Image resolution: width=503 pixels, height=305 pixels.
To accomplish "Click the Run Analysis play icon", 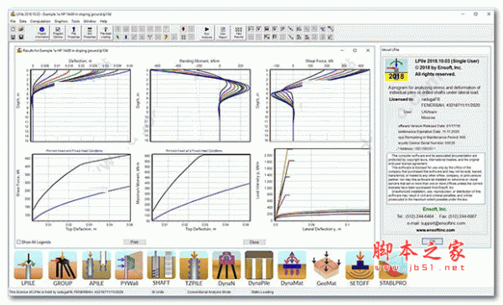I will pos(206,33).
